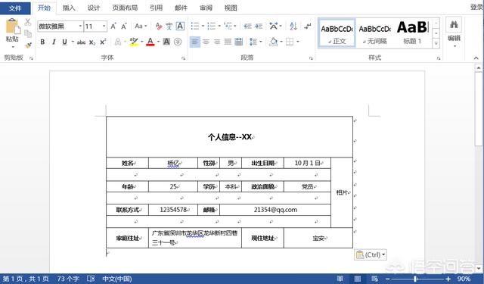Toggle subscript formatting
Screen dimensions: 484x284
pyautogui.click(x=92, y=42)
